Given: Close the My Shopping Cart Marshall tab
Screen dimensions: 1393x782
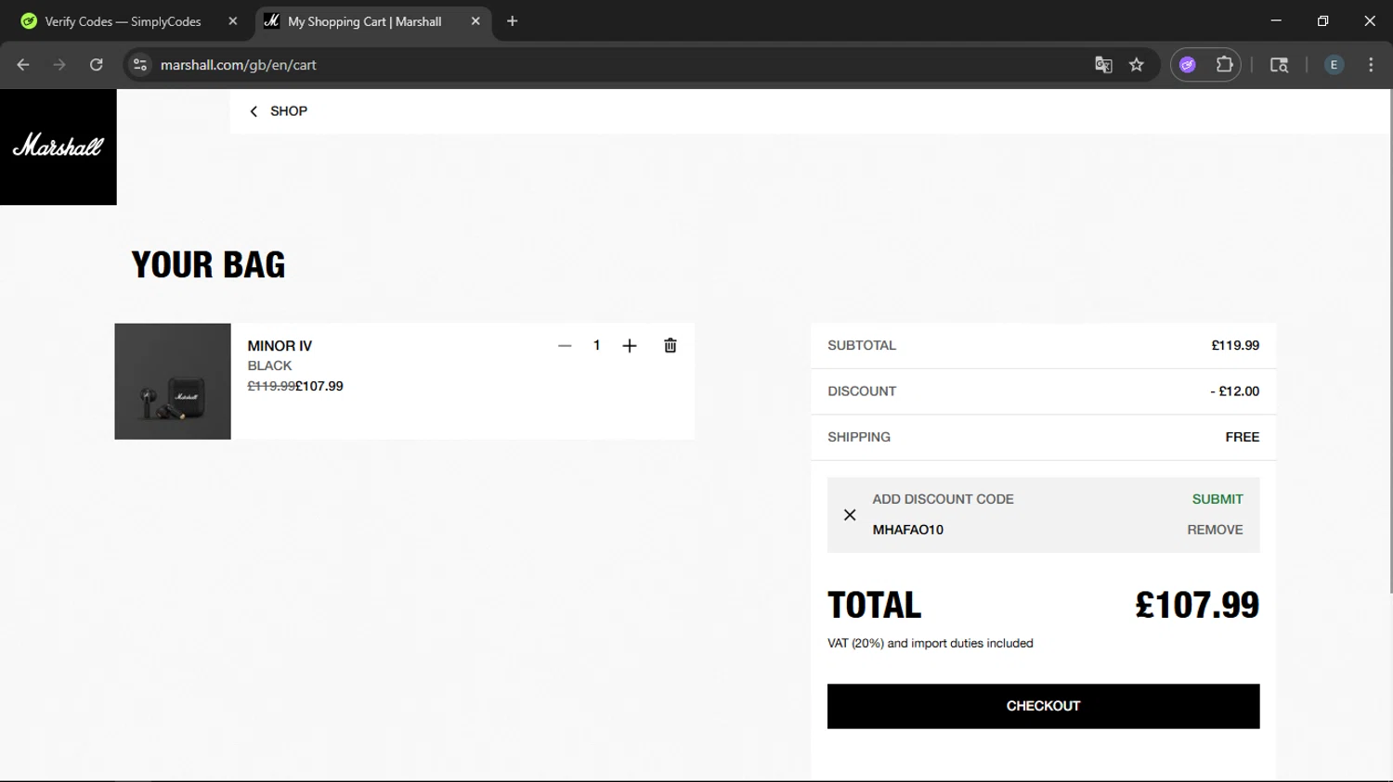Looking at the screenshot, I should [475, 21].
